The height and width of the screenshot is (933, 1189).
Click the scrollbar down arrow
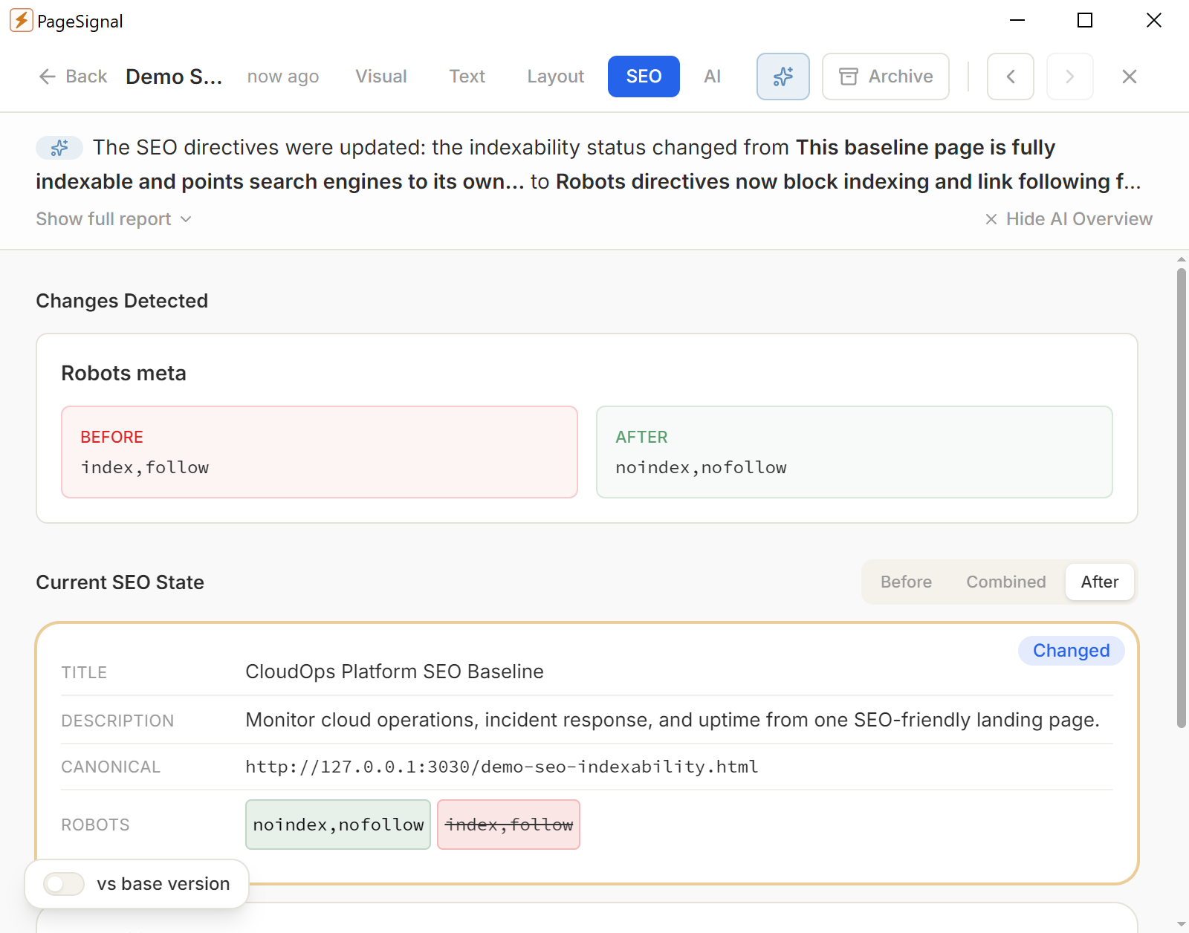pyautogui.click(x=1182, y=925)
